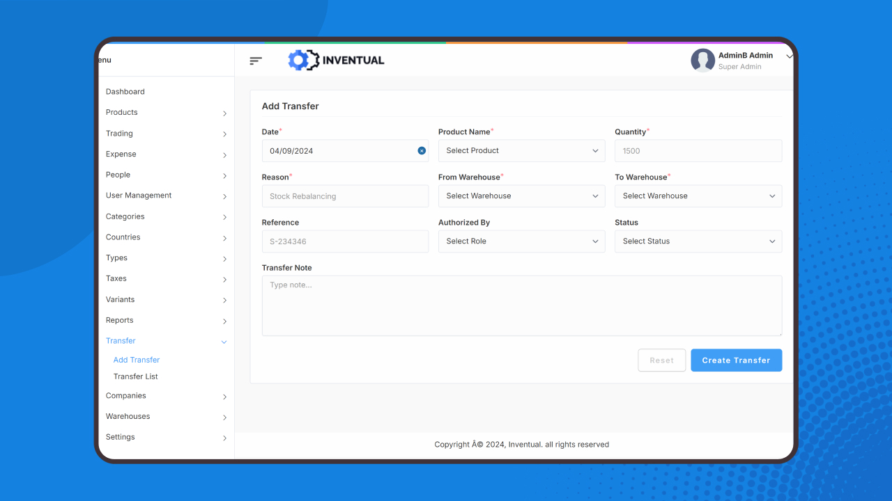
Task: Expand the Warehouses sidebar chevron
Action: click(x=224, y=417)
